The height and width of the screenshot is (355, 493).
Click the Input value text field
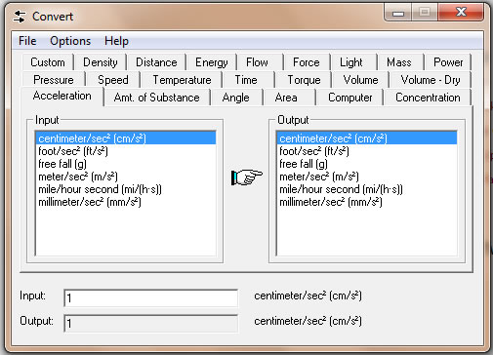click(151, 298)
